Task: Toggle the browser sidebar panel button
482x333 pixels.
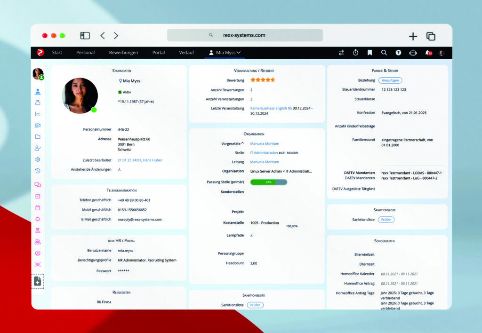Action: click(x=85, y=36)
